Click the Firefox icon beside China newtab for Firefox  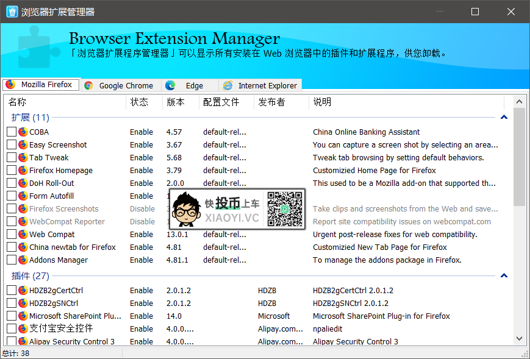[23, 247]
